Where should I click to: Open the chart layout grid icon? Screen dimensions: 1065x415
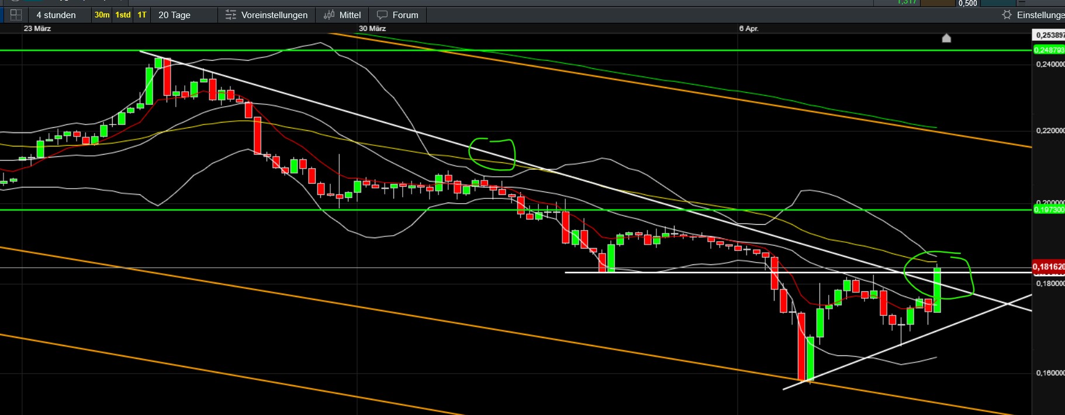click(x=16, y=15)
